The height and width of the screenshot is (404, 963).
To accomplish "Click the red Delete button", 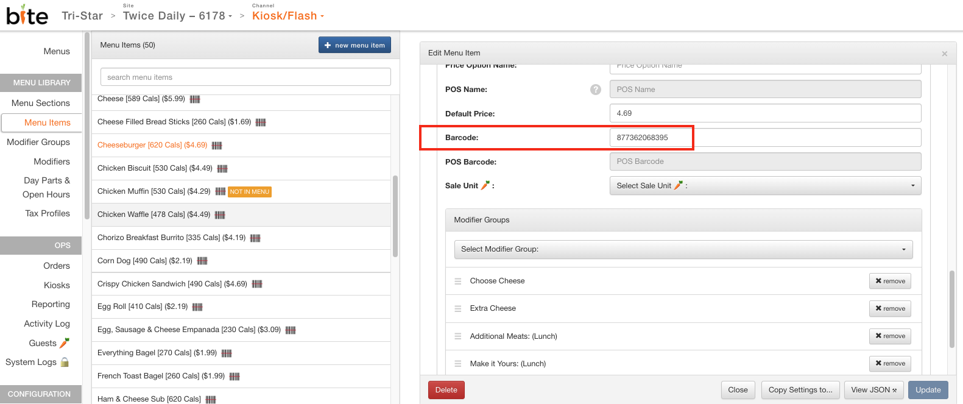I will coord(446,390).
